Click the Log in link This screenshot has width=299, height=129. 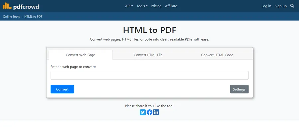[x=266, y=6]
